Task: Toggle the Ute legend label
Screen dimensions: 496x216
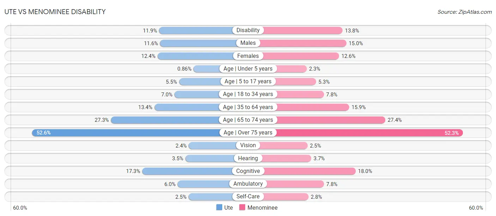Action: (229, 208)
